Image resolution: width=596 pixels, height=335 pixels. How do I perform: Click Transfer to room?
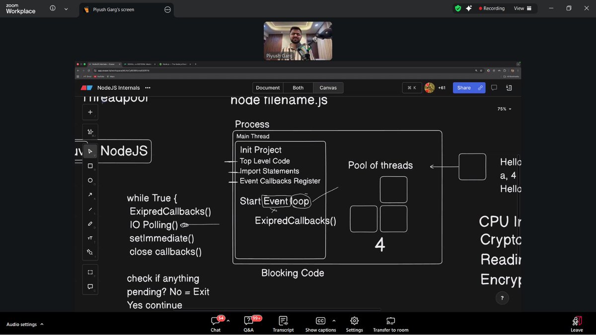pyautogui.click(x=390, y=324)
